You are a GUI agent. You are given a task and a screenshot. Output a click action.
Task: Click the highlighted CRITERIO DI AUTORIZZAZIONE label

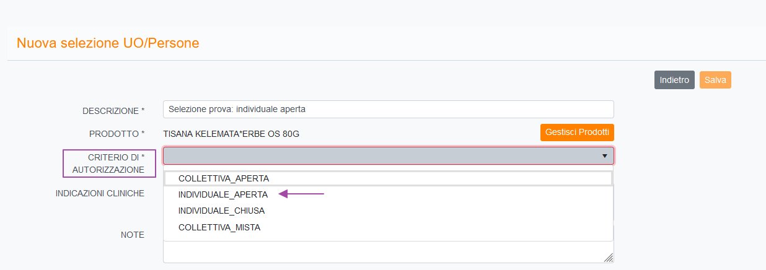110,163
